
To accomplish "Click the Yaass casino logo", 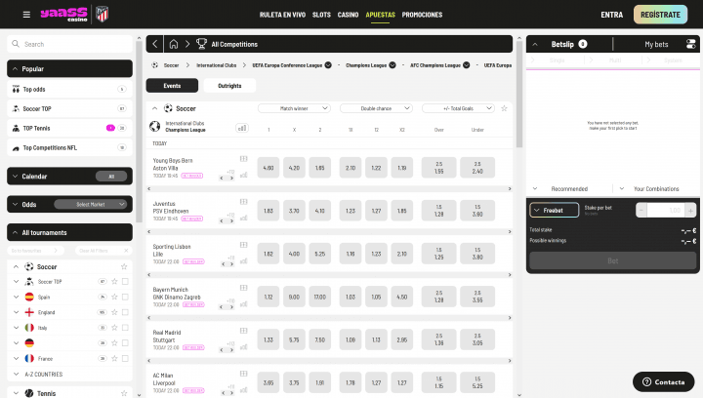I will [x=63, y=15].
